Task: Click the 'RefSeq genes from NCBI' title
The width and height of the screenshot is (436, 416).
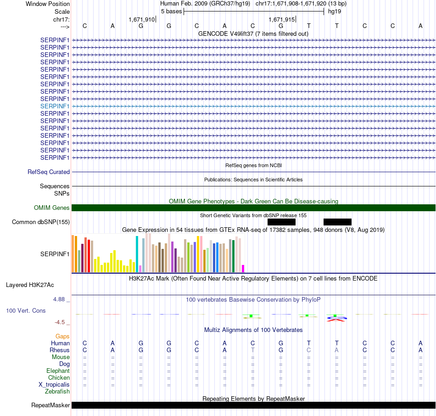Action: pos(254,165)
